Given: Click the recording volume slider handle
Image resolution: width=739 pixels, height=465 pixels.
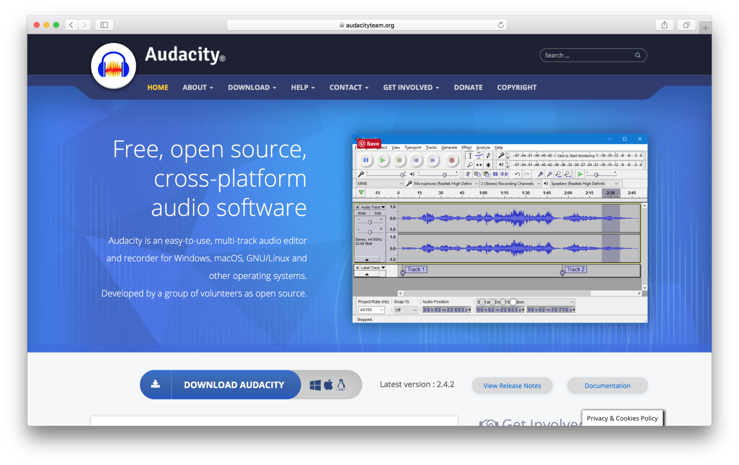Looking at the screenshot, I should (402, 175).
